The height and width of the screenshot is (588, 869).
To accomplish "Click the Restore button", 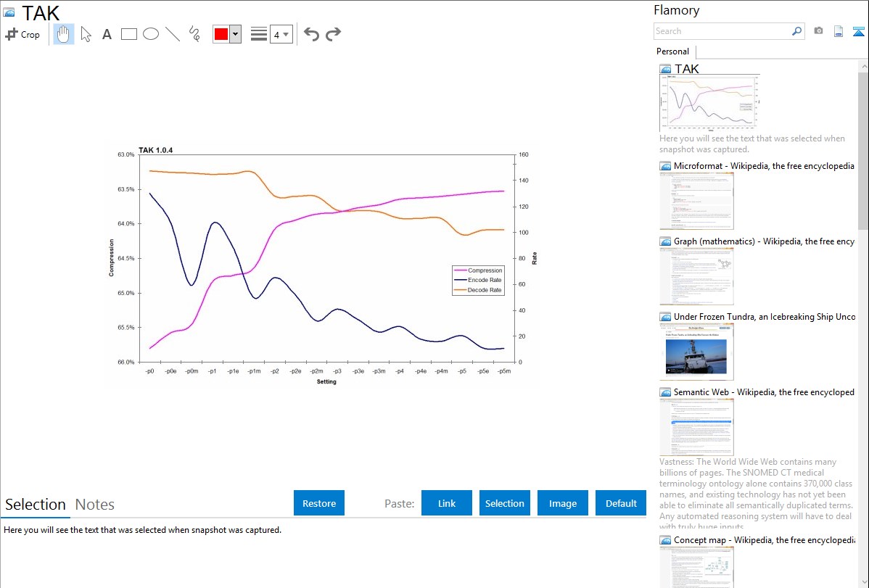I will 319,503.
